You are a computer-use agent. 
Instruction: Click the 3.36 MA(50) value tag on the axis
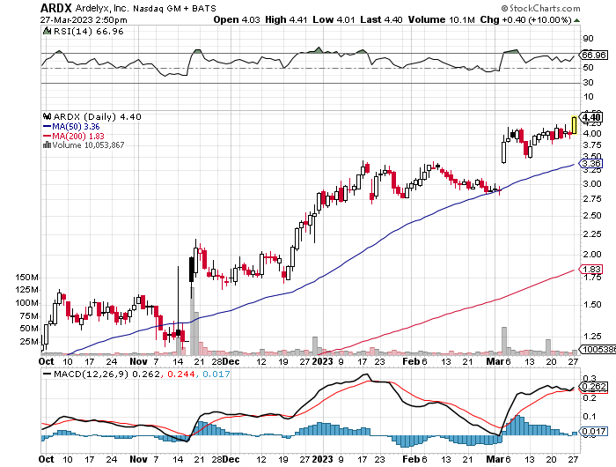[x=590, y=164]
